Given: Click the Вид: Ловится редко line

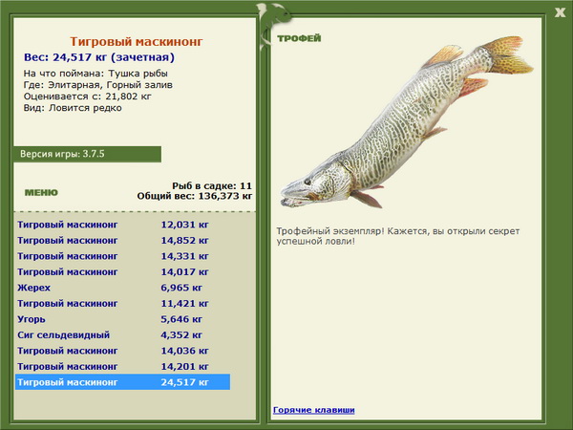Looking at the screenshot, I should pyautogui.click(x=73, y=108).
